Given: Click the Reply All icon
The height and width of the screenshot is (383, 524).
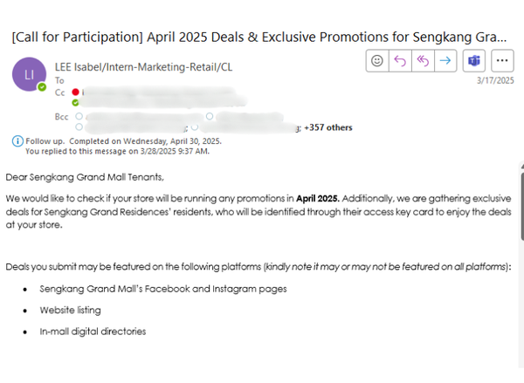Looking at the screenshot, I should pos(423,61).
